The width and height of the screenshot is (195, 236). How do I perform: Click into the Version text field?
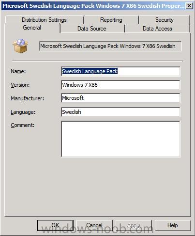tap(120, 85)
